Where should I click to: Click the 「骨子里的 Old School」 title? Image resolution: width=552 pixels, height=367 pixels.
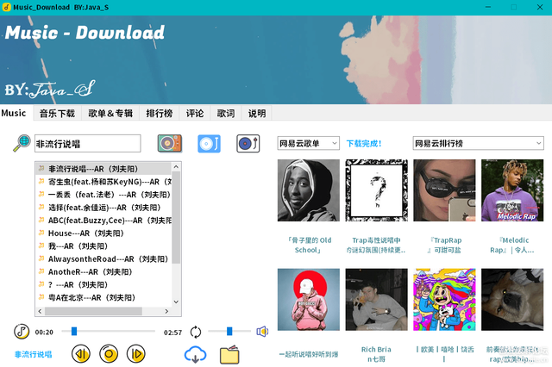click(309, 245)
